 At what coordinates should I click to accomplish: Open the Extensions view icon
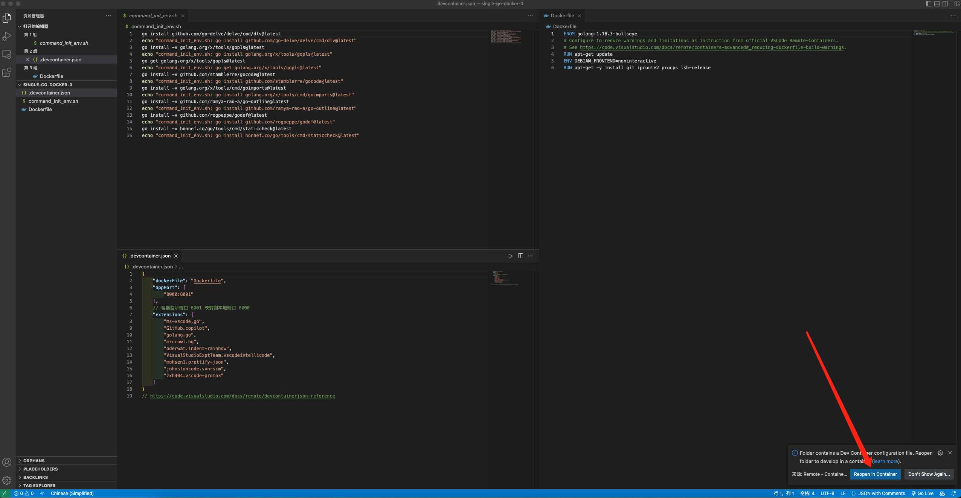pyautogui.click(x=7, y=73)
